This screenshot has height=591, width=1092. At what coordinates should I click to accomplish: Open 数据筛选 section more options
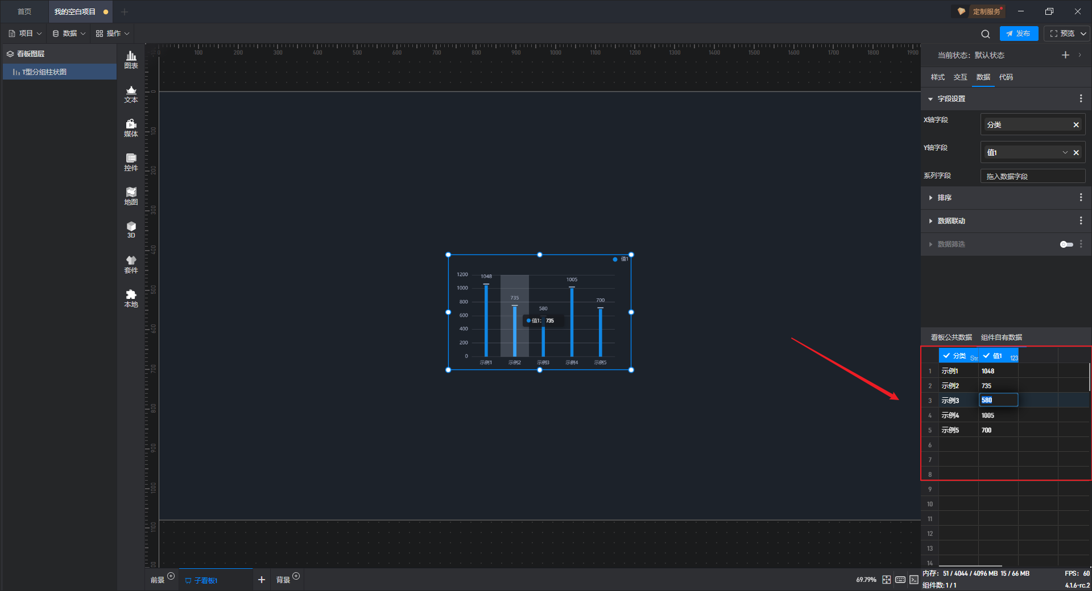[x=1081, y=244]
